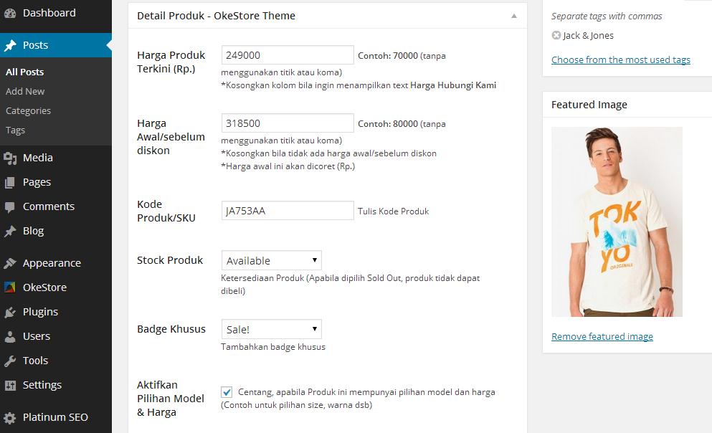Screen dimensions: 712x433
Task: Click the Tools wrench icon
Action: (10, 361)
